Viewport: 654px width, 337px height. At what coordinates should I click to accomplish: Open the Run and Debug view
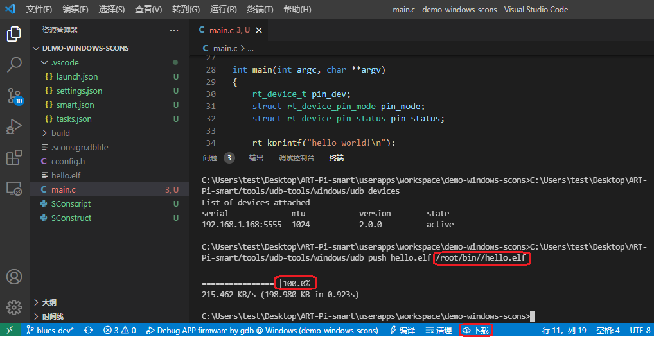(14, 126)
